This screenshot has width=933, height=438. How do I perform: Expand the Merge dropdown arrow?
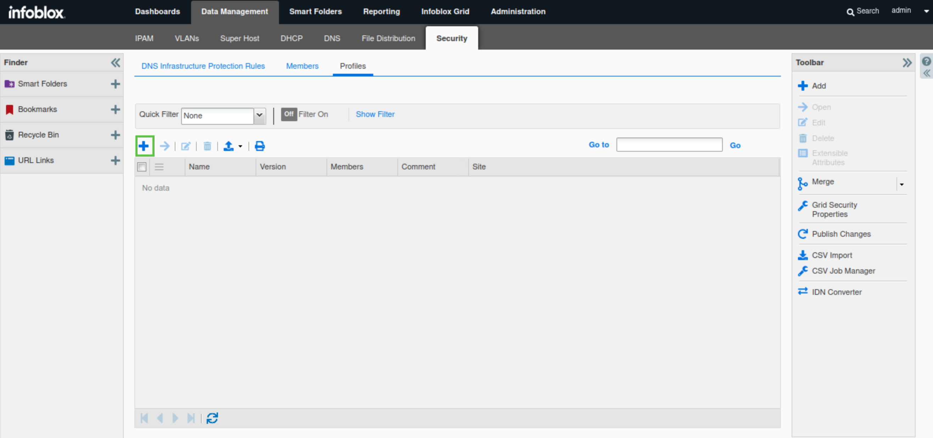901,184
